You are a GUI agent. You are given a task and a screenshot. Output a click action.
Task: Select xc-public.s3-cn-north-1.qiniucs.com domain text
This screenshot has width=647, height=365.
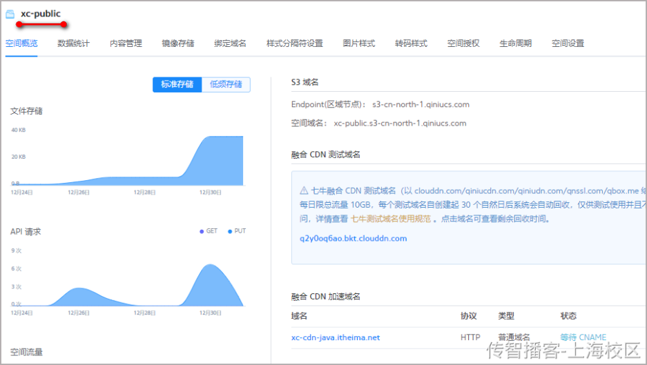[400, 124]
